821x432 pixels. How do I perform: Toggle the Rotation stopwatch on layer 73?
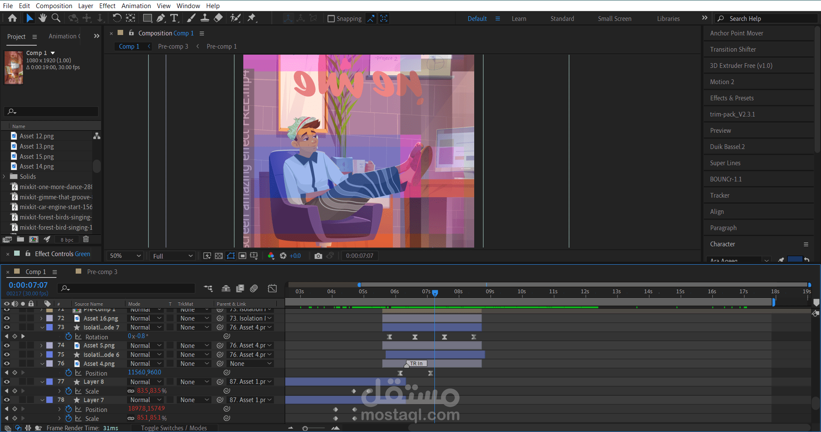[x=68, y=337]
